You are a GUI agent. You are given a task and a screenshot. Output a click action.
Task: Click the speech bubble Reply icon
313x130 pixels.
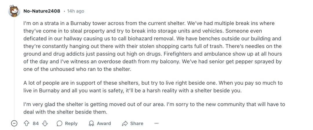pos(59,123)
